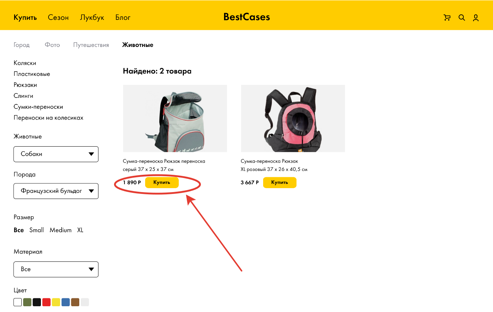The width and height of the screenshot is (493, 312).
Task: Select the Рюкзаки sidebar category
Action: [25, 85]
